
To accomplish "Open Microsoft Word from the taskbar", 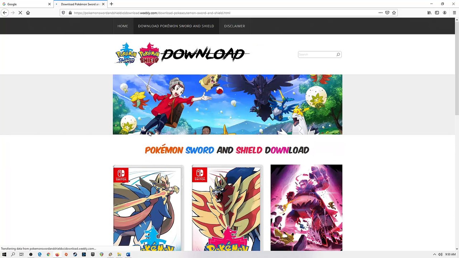I will [x=128, y=254].
